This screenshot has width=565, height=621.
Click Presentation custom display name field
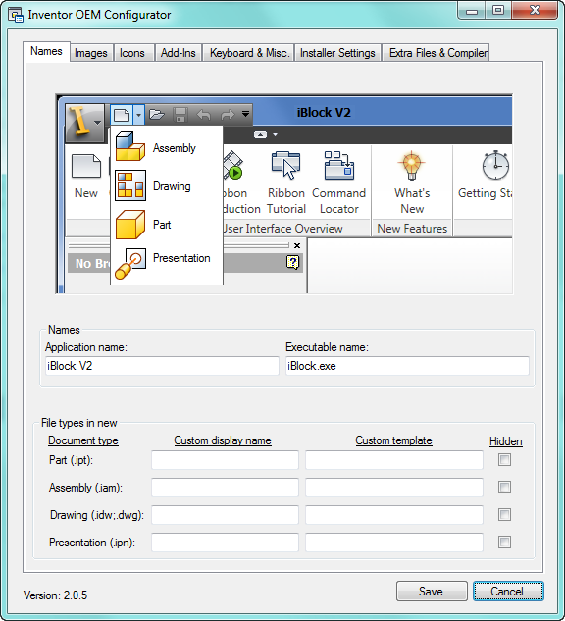[225, 543]
